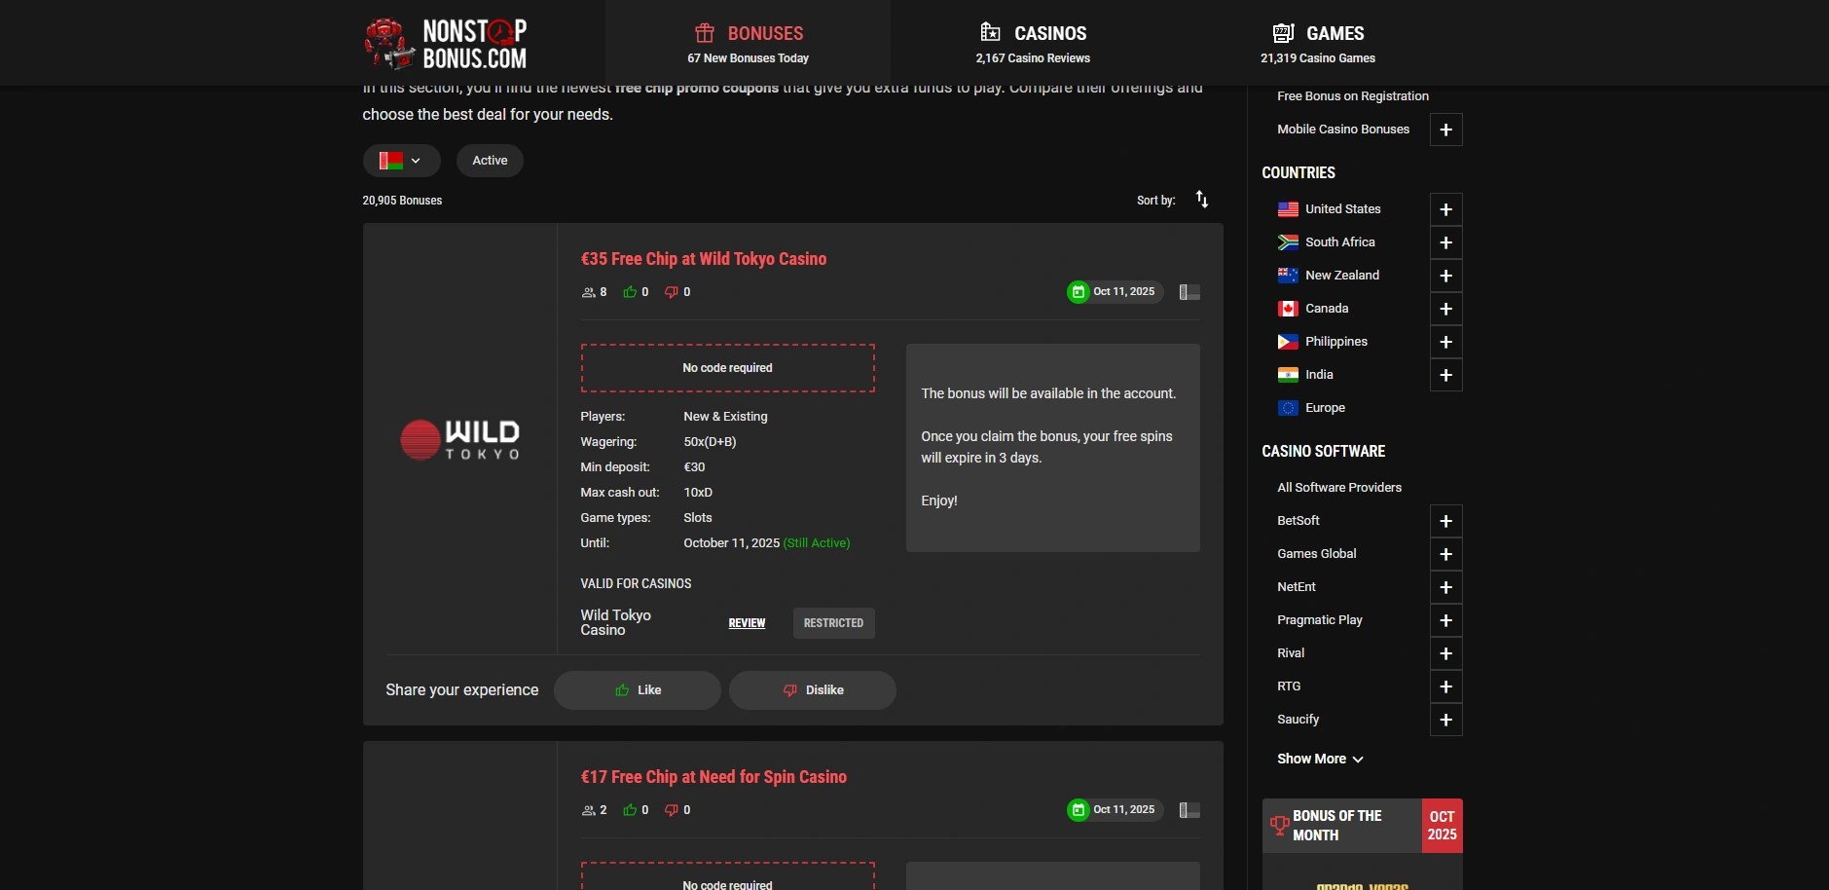Click the thumbs-down icon on Need for Spin bonus

[672, 810]
